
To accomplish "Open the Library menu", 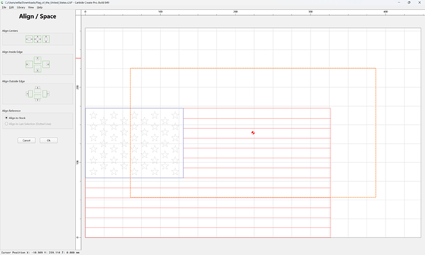I will pyautogui.click(x=21, y=7).
